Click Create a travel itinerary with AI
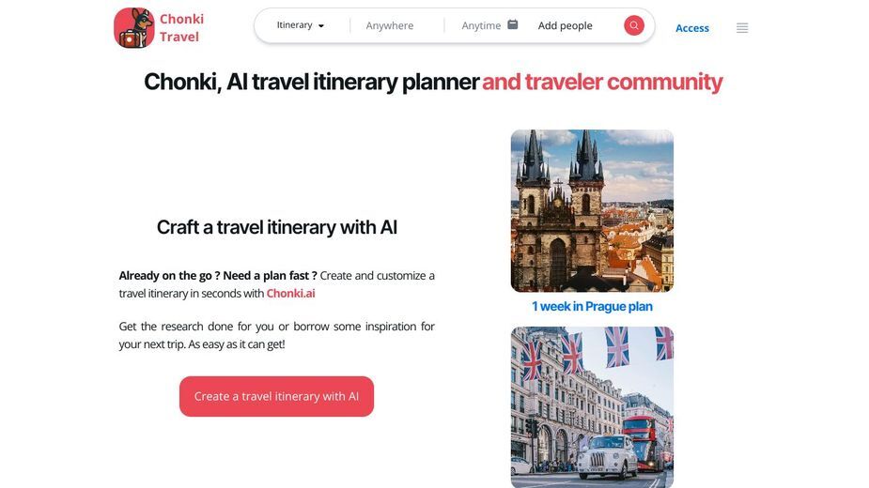The width and height of the screenshot is (869, 488). pos(276,396)
